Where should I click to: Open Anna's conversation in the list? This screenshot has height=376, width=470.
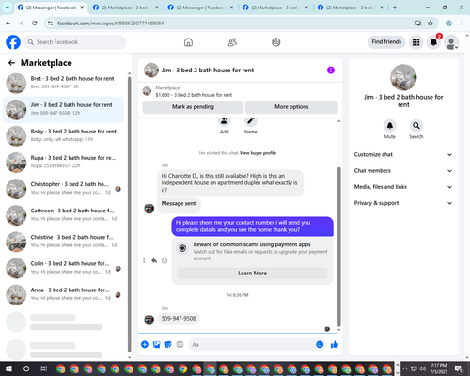(63, 294)
